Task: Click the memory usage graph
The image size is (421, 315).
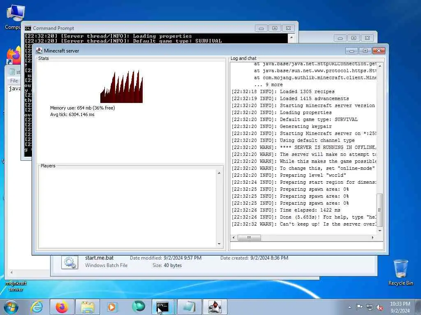Action: [x=121, y=86]
